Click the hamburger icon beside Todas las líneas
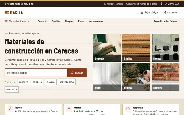 click(6, 21)
